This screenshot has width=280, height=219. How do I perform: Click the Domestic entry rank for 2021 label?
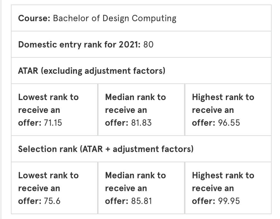coord(80,45)
